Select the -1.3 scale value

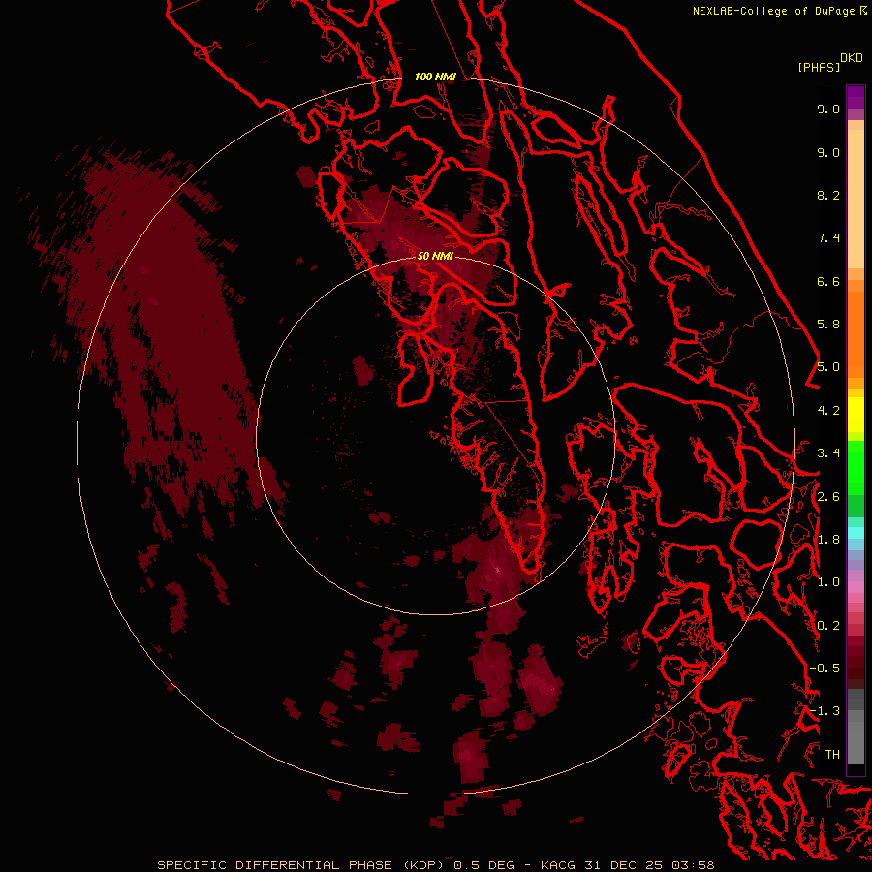tap(825, 711)
